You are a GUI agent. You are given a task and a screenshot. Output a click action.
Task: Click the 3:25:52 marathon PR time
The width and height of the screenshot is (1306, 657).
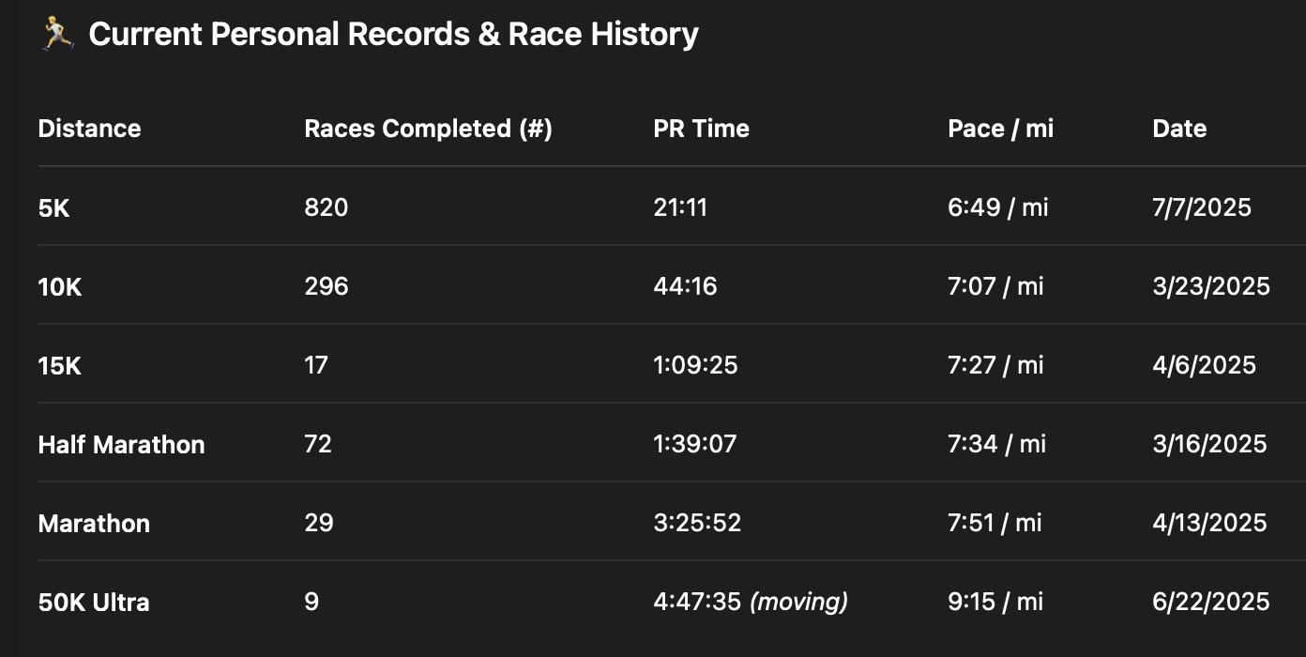[x=697, y=523]
